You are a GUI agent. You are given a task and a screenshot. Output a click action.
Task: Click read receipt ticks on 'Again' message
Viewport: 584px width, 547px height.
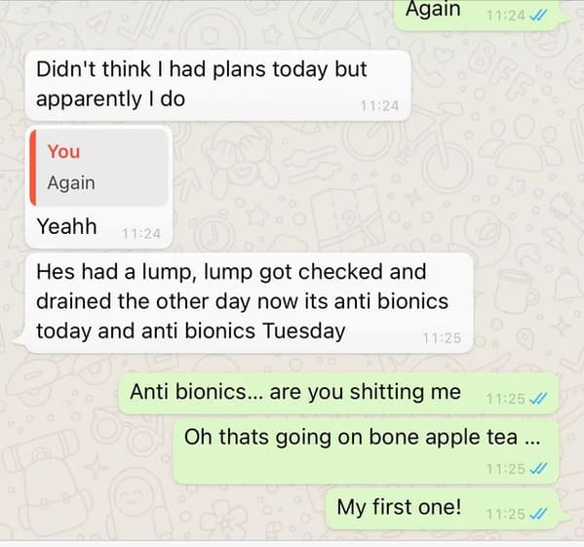coord(538,16)
